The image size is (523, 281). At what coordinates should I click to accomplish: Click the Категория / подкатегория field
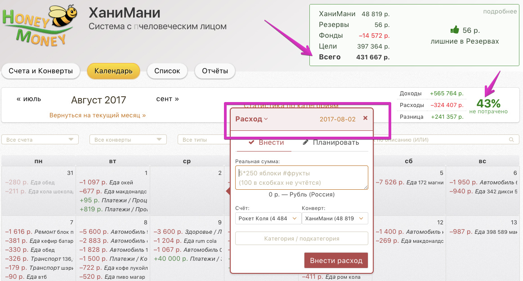tap(301, 239)
